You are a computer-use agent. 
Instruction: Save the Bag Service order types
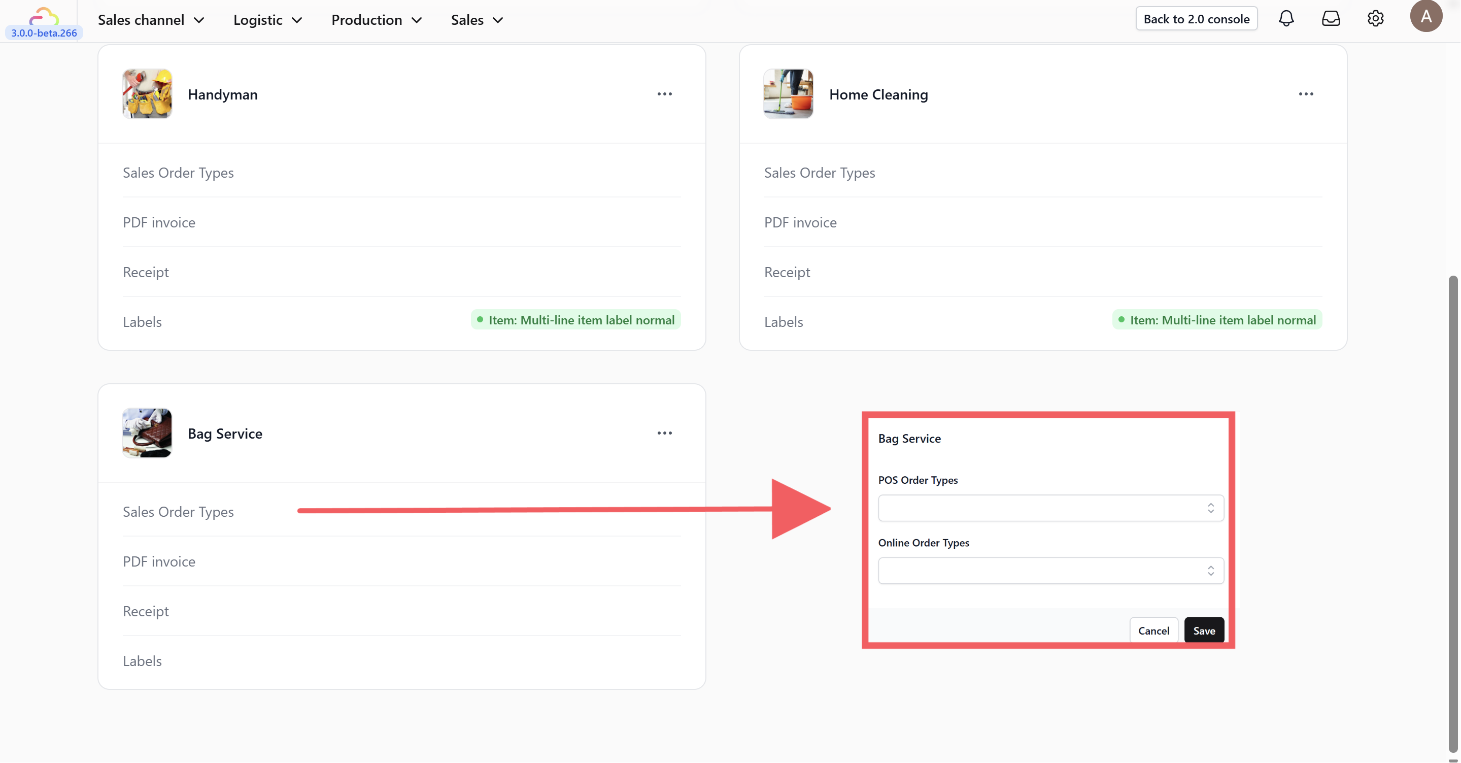(x=1204, y=631)
